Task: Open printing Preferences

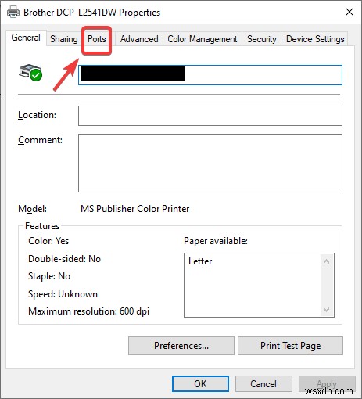Action: click(181, 346)
